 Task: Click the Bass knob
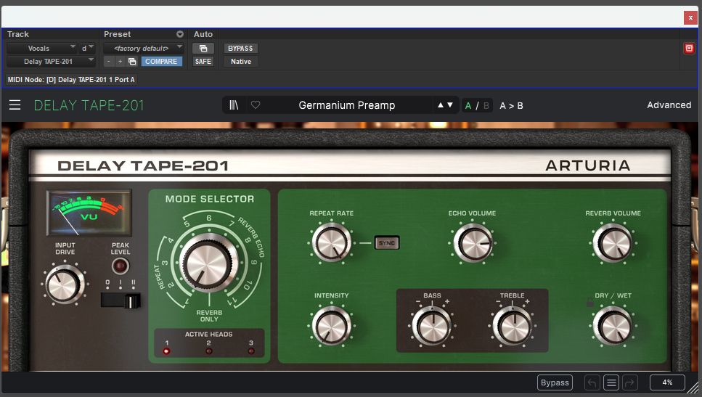coord(432,326)
